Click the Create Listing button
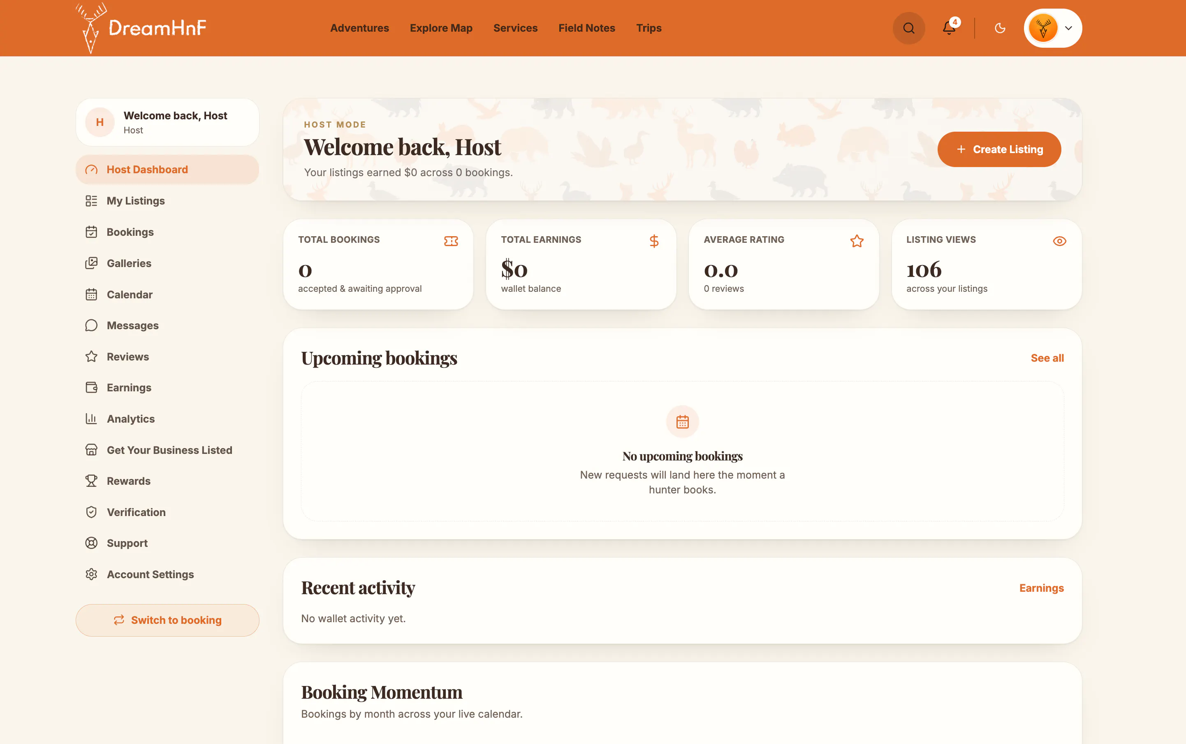The height and width of the screenshot is (744, 1186). 999,149
